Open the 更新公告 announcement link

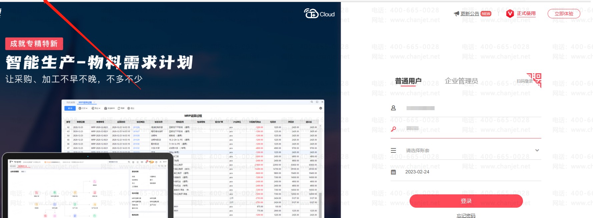(x=470, y=14)
